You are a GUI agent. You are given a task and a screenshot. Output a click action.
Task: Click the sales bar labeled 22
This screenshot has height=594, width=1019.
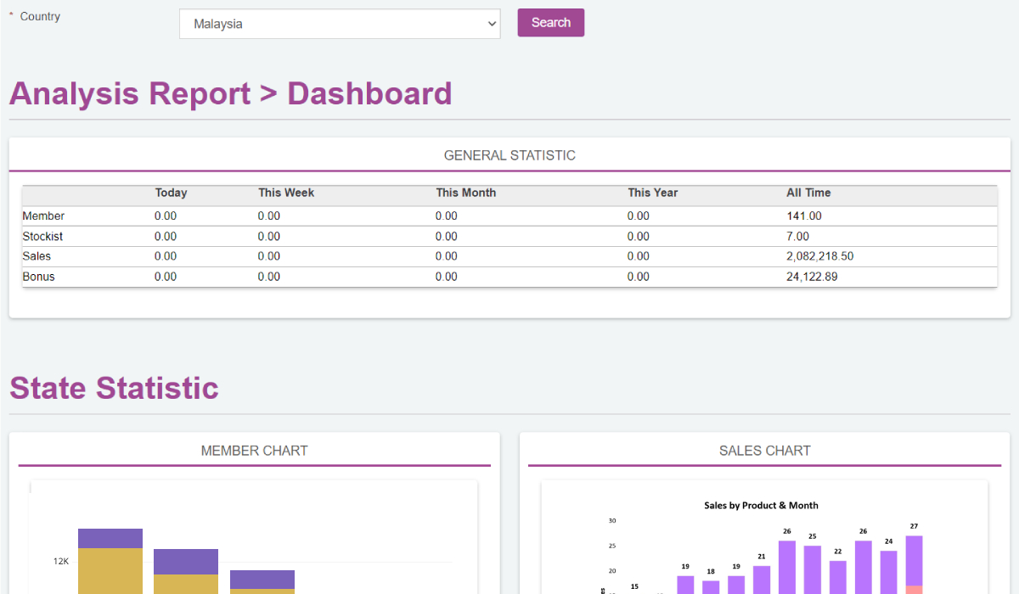(838, 577)
